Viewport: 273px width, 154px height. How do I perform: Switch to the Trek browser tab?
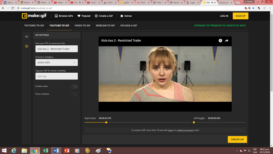(159, 3)
